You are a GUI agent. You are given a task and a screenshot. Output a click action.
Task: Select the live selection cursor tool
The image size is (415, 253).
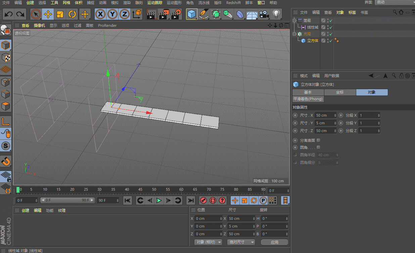click(36, 14)
